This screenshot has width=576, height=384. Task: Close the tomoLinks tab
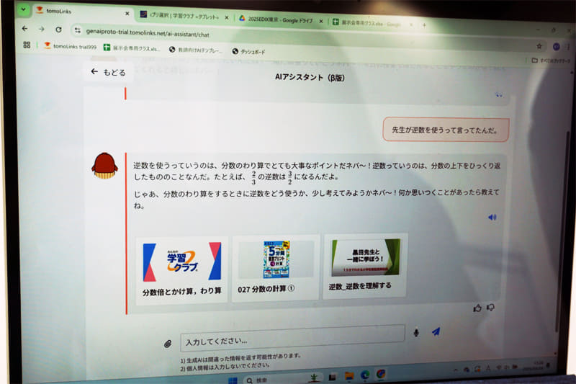click(127, 14)
